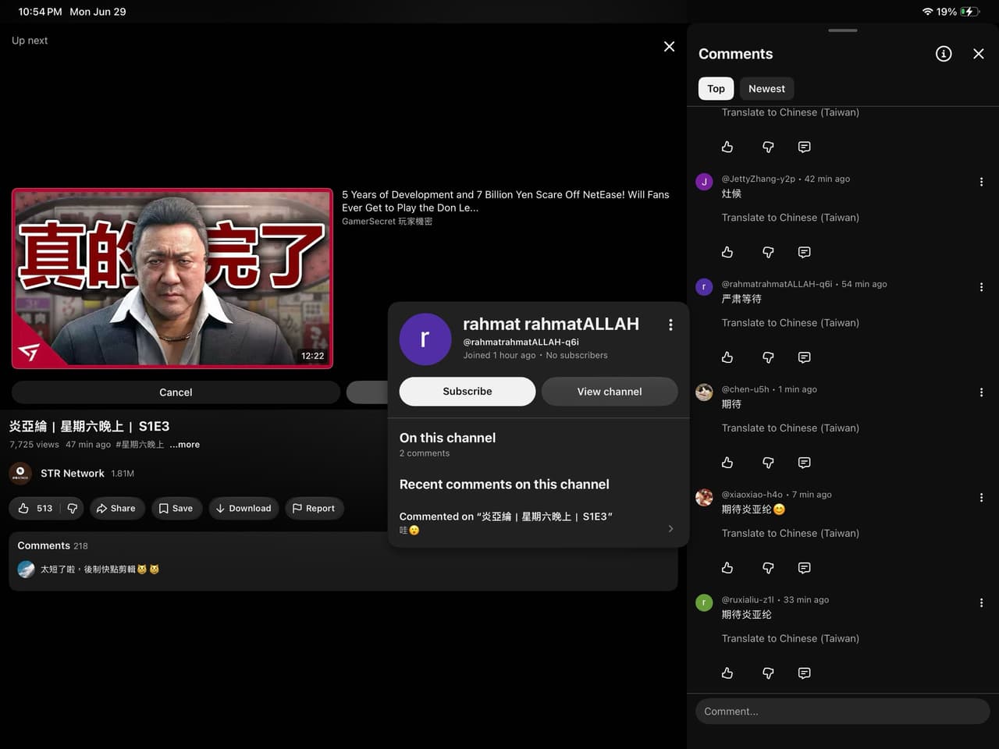Select the Top comments tab
999x749 pixels.
coord(716,89)
